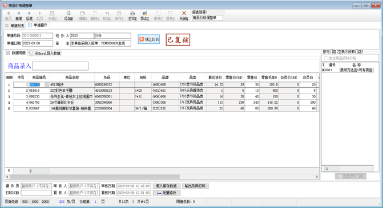
Task: Click the horizontal scrollbar left arrow
Action: pyautogui.click(x=7, y=177)
